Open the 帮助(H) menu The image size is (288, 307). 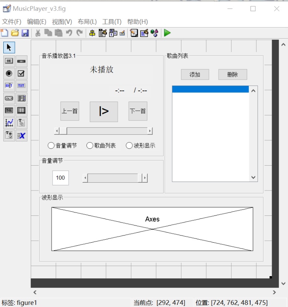[x=137, y=22]
